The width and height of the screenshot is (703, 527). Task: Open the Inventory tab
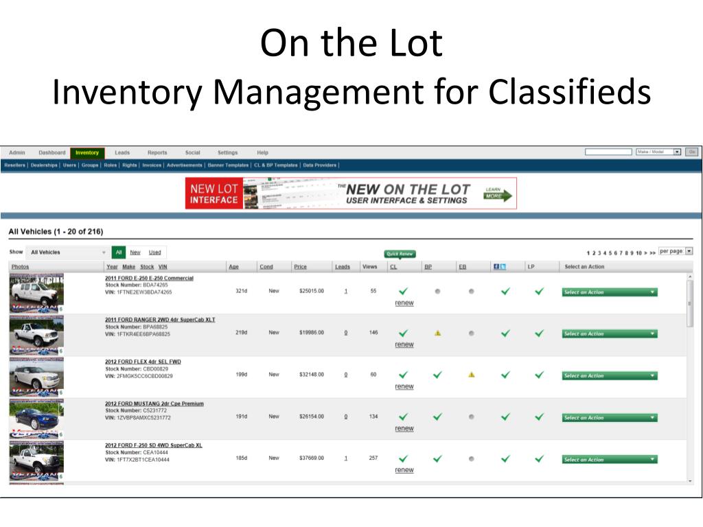87,153
